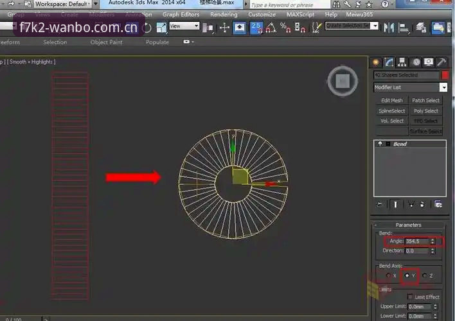Screen dimensions: 455x321
Task: Toggle the Bend modifier light bulb
Action: point(380,144)
